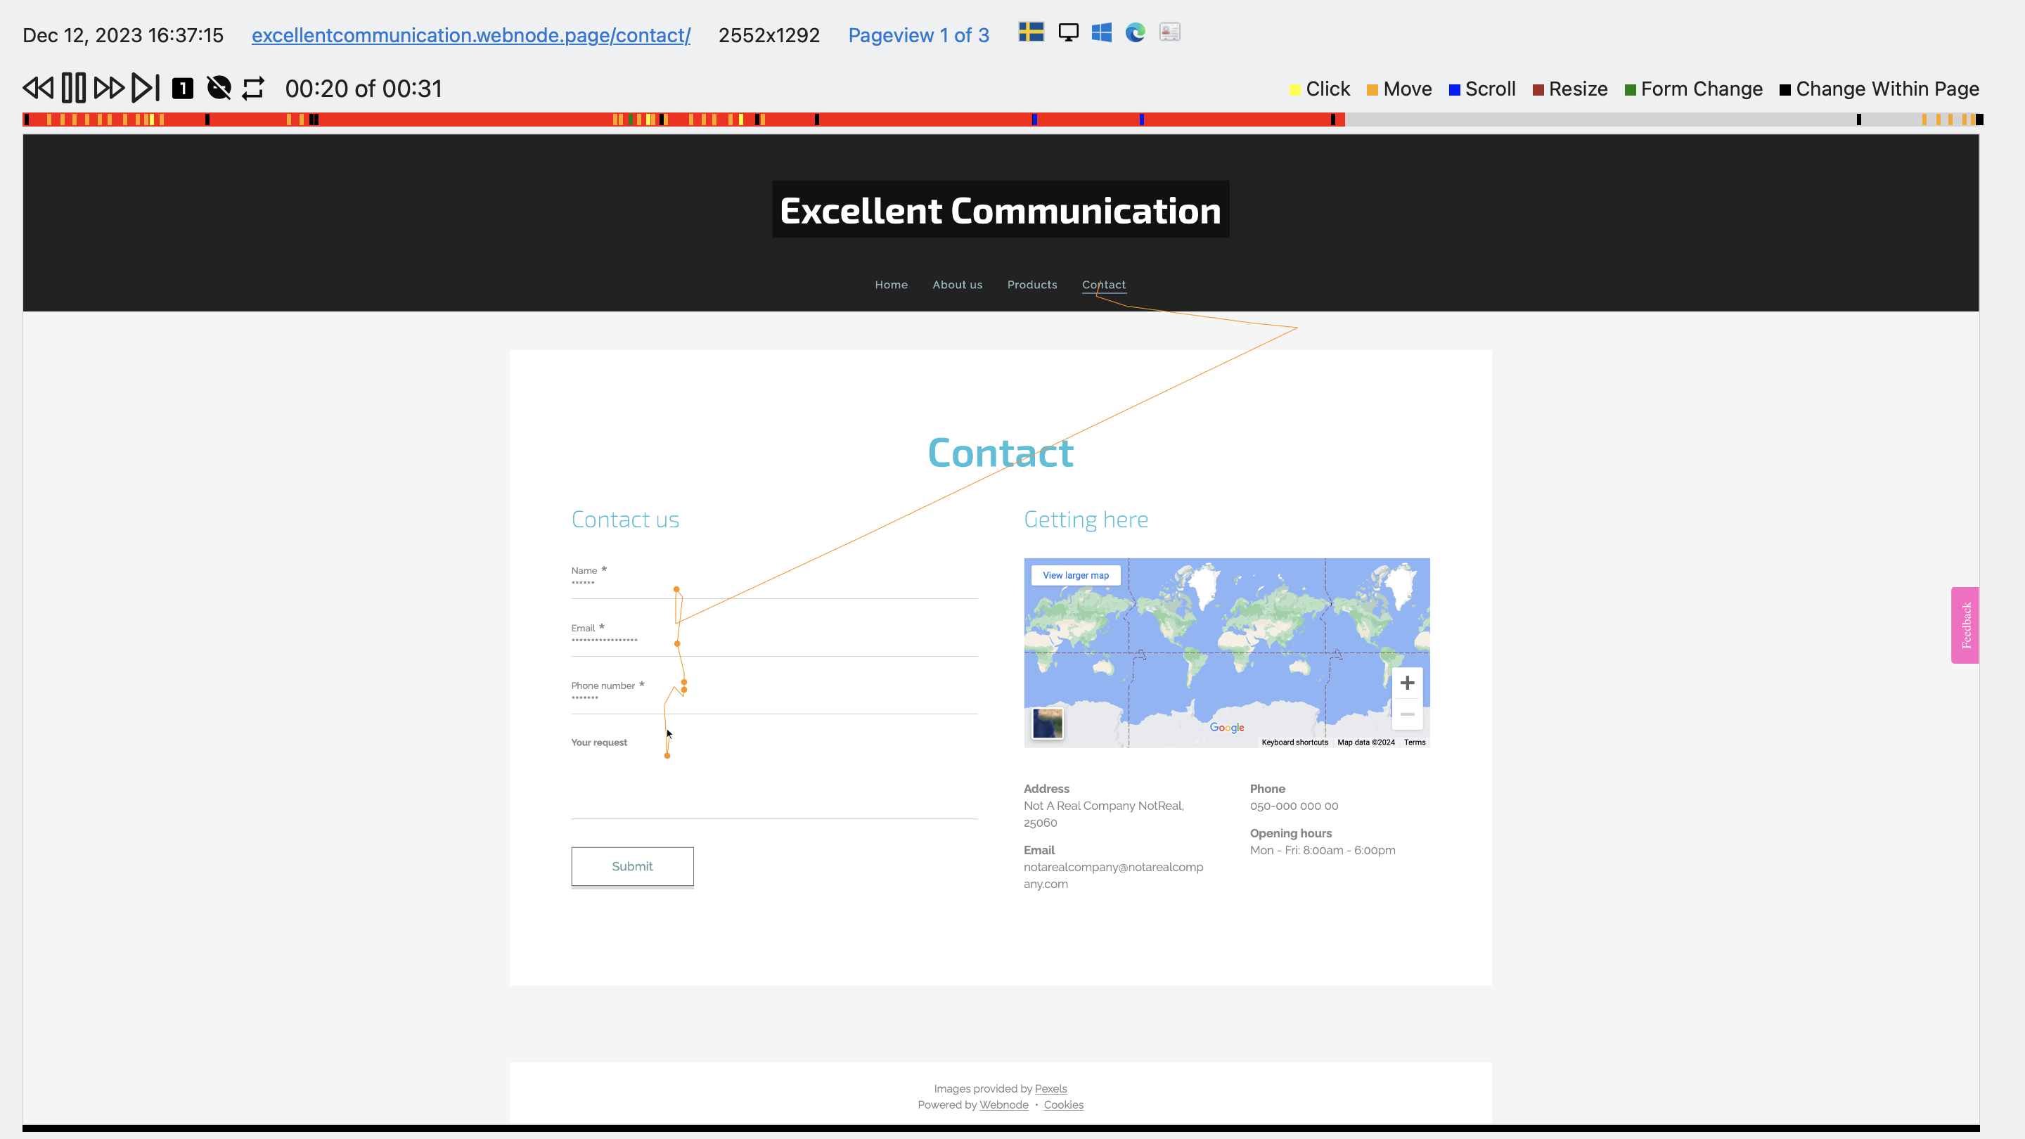Select the desktop device icon
The image size is (2025, 1139).
1067,32
